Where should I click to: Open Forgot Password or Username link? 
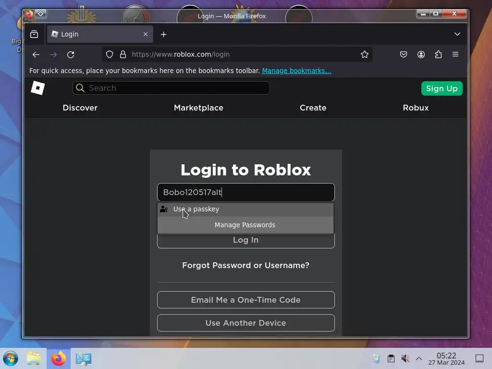(246, 265)
